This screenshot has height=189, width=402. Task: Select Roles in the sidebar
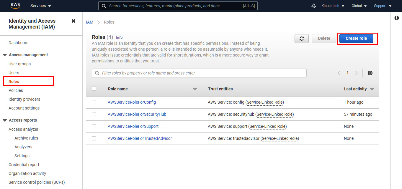coord(14,82)
